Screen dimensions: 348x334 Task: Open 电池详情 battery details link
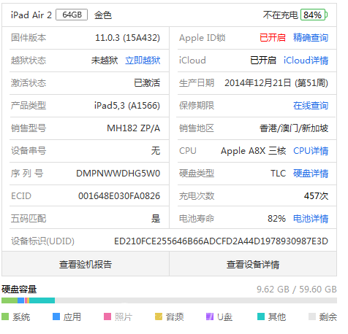(x=311, y=219)
